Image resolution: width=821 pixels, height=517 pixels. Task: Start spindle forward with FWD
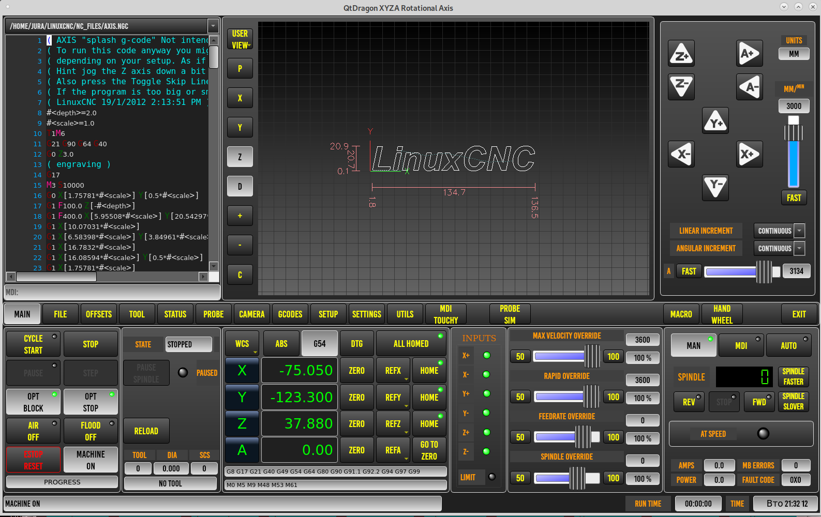(759, 402)
